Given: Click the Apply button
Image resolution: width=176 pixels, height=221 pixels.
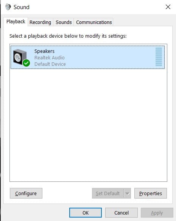Looking at the screenshot, I should tap(157, 213).
